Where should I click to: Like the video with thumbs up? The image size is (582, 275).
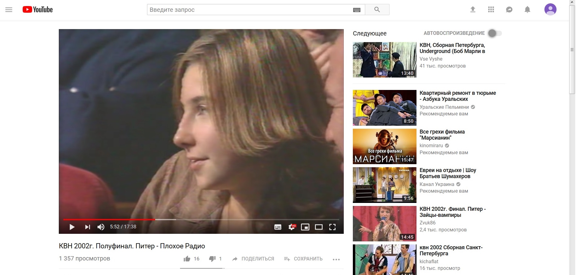point(187,259)
